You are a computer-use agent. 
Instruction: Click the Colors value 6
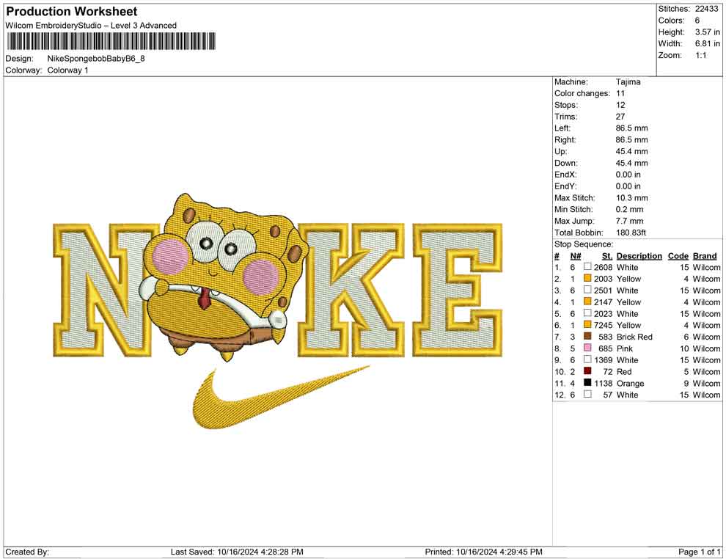tap(697, 21)
